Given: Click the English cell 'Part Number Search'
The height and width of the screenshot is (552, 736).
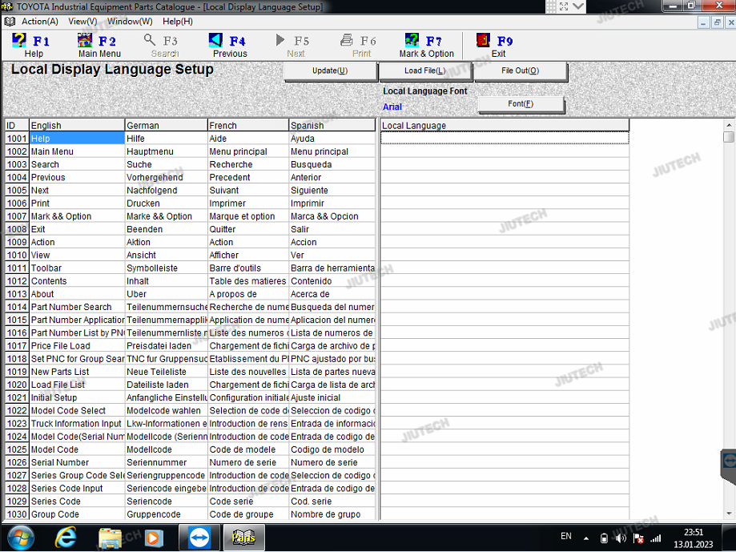Looking at the screenshot, I should pyautogui.click(x=77, y=307).
